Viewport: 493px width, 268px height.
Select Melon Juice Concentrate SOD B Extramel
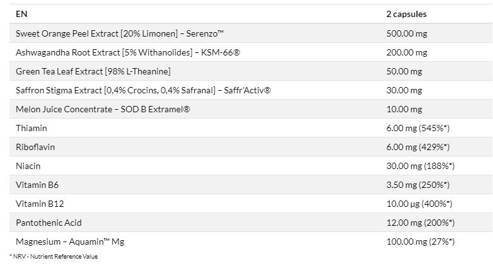(x=103, y=109)
